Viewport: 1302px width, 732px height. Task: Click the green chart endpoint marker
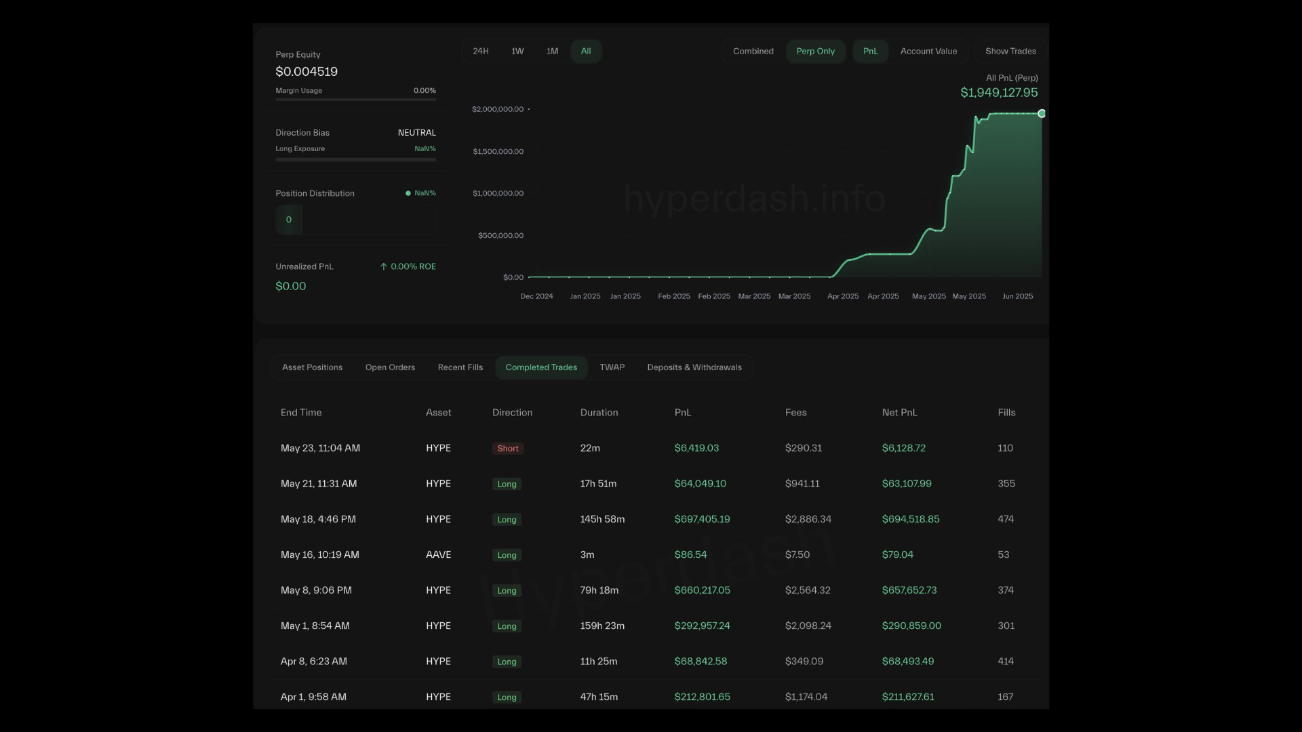pyautogui.click(x=1042, y=114)
